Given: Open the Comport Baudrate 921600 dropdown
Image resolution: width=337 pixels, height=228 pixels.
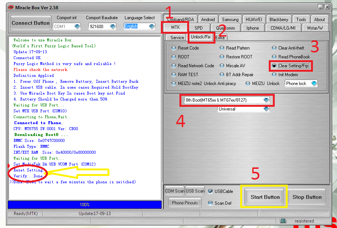Looking at the screenshot, I should (102, 26).
